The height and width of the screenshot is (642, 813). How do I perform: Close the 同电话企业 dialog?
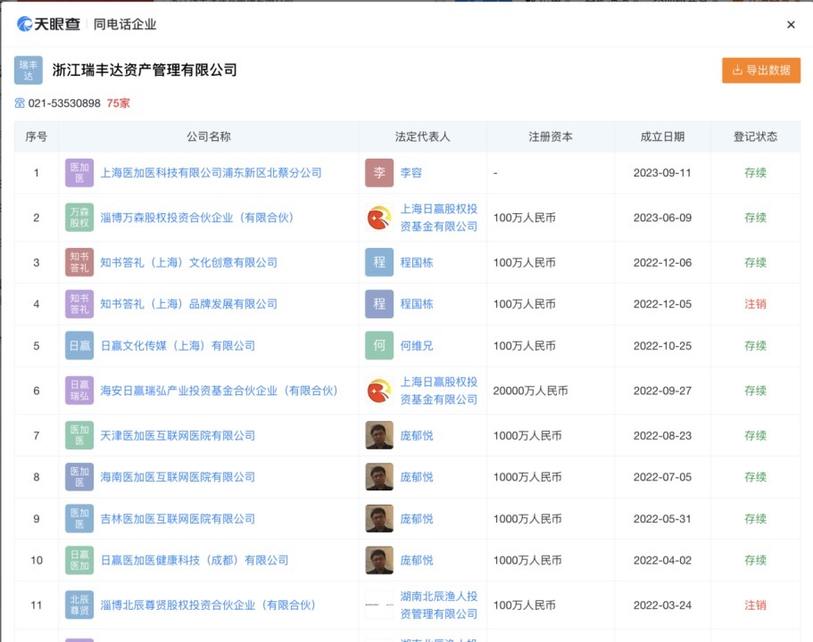(x=791, y=24)
